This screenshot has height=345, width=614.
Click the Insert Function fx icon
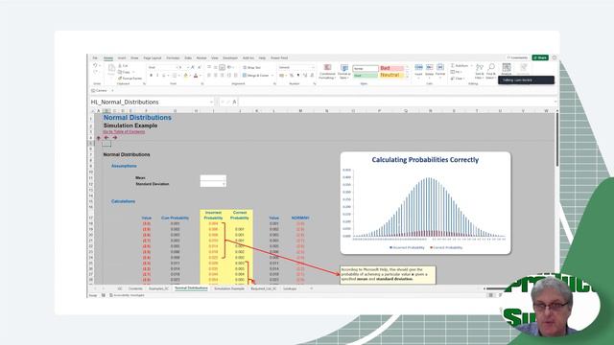[x=234, y=103]
